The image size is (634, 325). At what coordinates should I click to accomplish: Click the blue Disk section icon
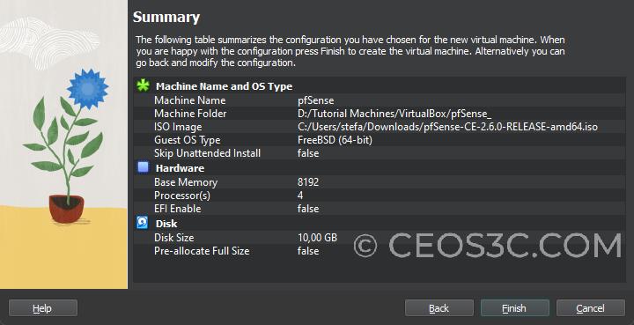coord(143,223)
